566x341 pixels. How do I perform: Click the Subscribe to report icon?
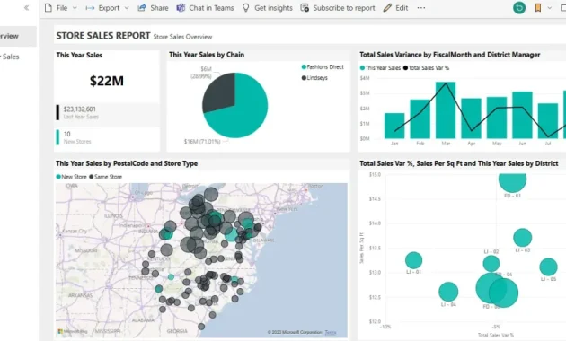click(305, 7)
